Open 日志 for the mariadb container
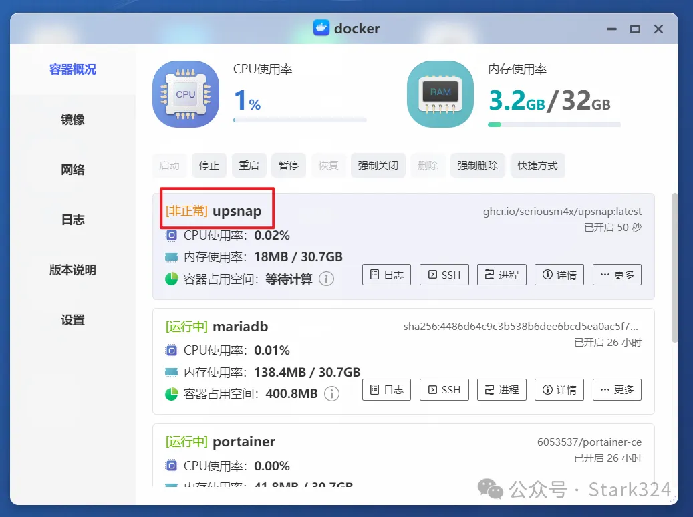Screen dimensions: 693x517 (x=387, y=389)
